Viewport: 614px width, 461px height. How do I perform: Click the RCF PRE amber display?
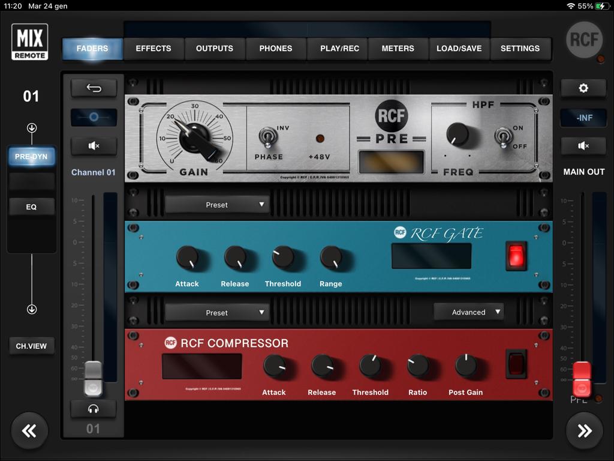coord(391,161)
